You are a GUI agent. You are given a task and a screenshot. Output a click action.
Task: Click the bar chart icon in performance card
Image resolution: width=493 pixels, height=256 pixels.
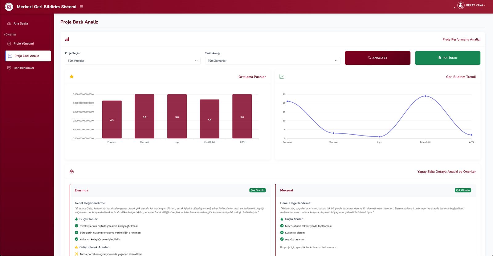coord(67,39)
